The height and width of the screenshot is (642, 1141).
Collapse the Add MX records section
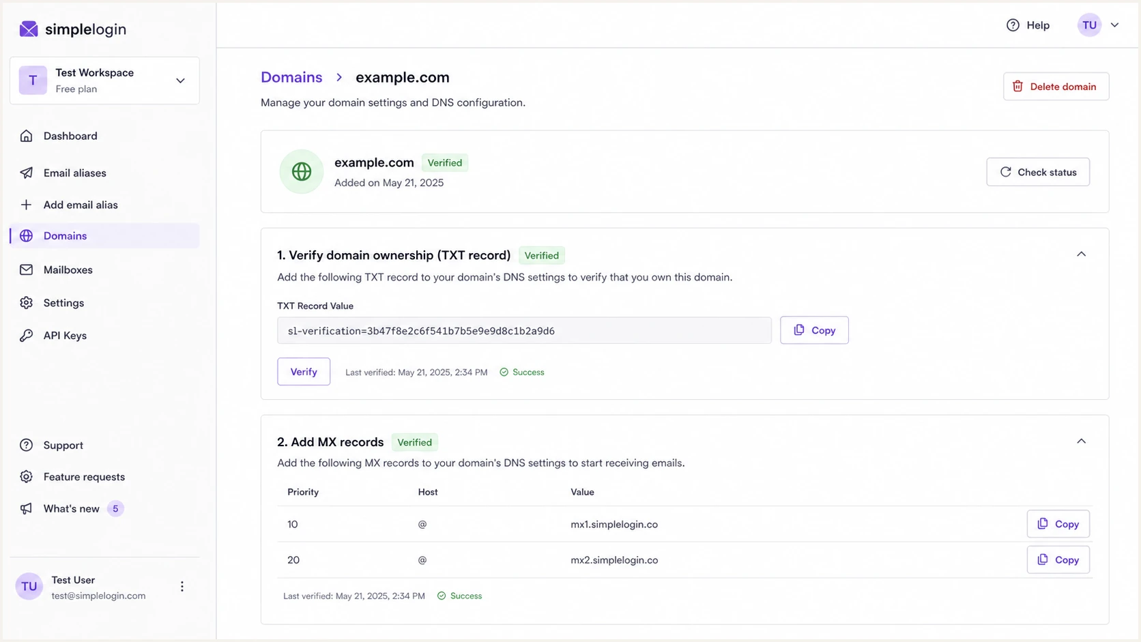[1081, 441]
